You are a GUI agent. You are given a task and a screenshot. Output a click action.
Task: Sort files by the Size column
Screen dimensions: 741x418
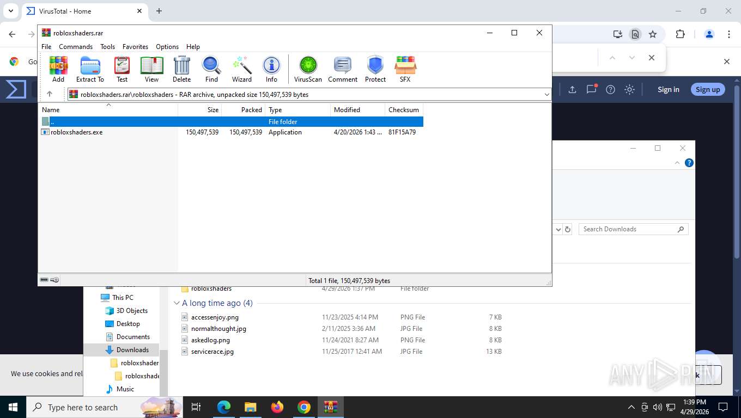199,109
